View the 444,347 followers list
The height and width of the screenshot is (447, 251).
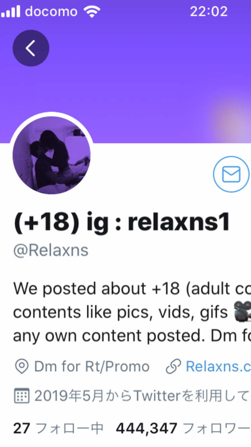point(183,428)
